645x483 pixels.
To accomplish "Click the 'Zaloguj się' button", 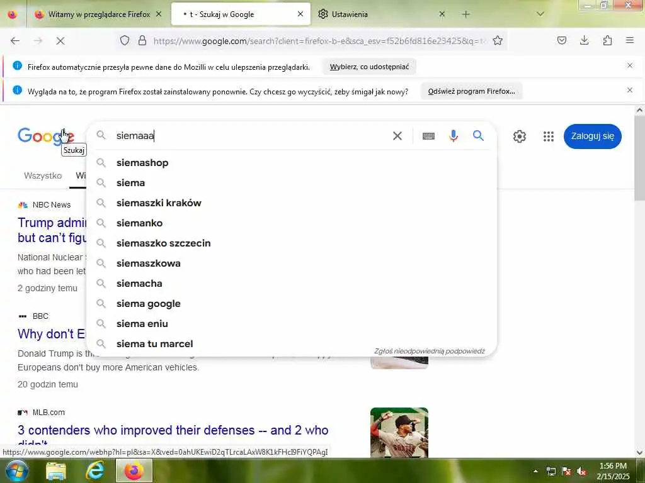I will coord(592,136).
